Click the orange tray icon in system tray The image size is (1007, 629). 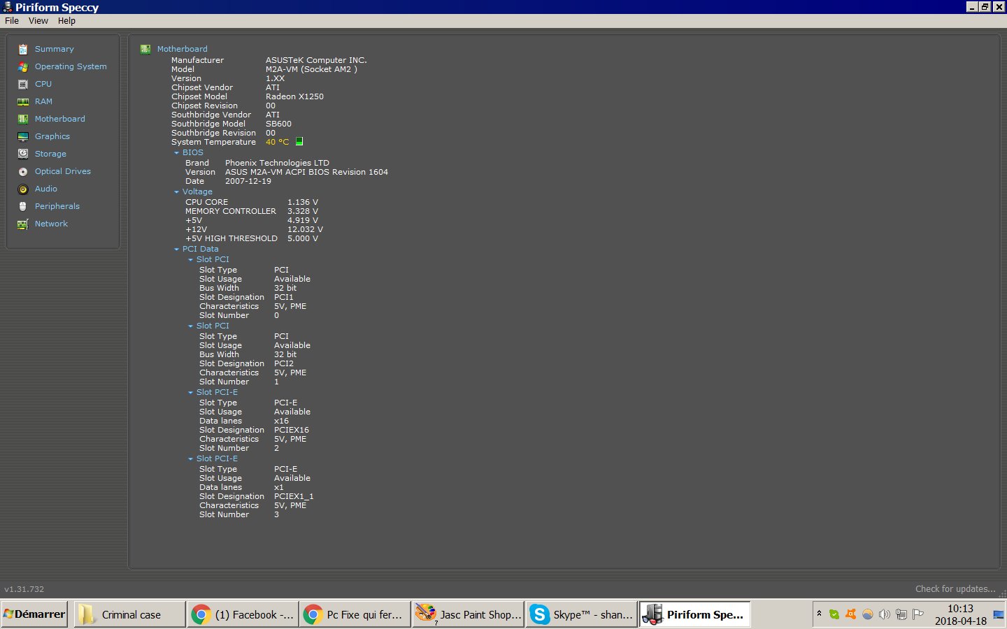tap(851, 614)
